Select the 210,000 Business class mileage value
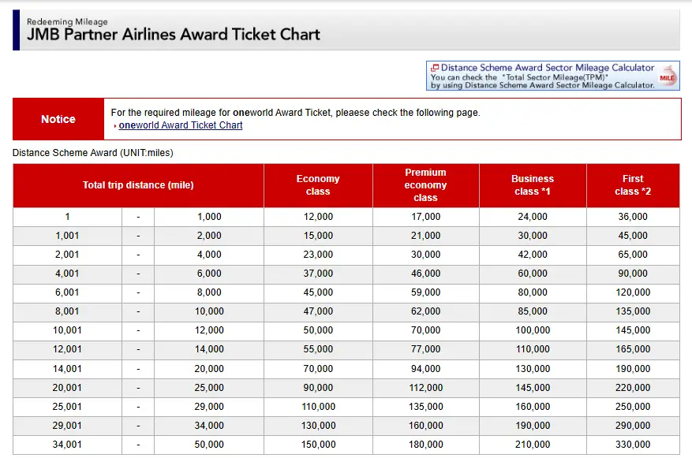 point(533,445)
